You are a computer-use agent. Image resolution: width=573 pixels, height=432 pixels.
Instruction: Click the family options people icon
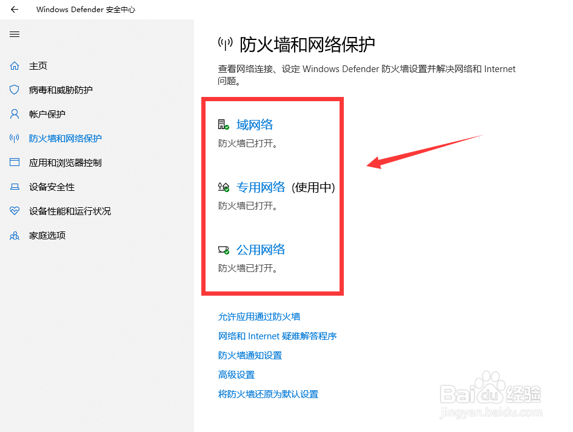click(15, 236)
